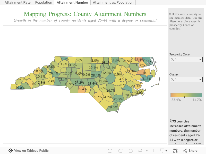
Task: Click the Revert icon in toolbar
Action: point(131,151)
